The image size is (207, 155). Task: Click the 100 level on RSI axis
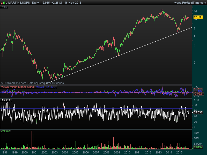(x=196, y=100)
